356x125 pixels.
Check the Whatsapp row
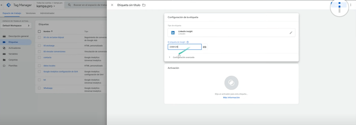(39, 88)
